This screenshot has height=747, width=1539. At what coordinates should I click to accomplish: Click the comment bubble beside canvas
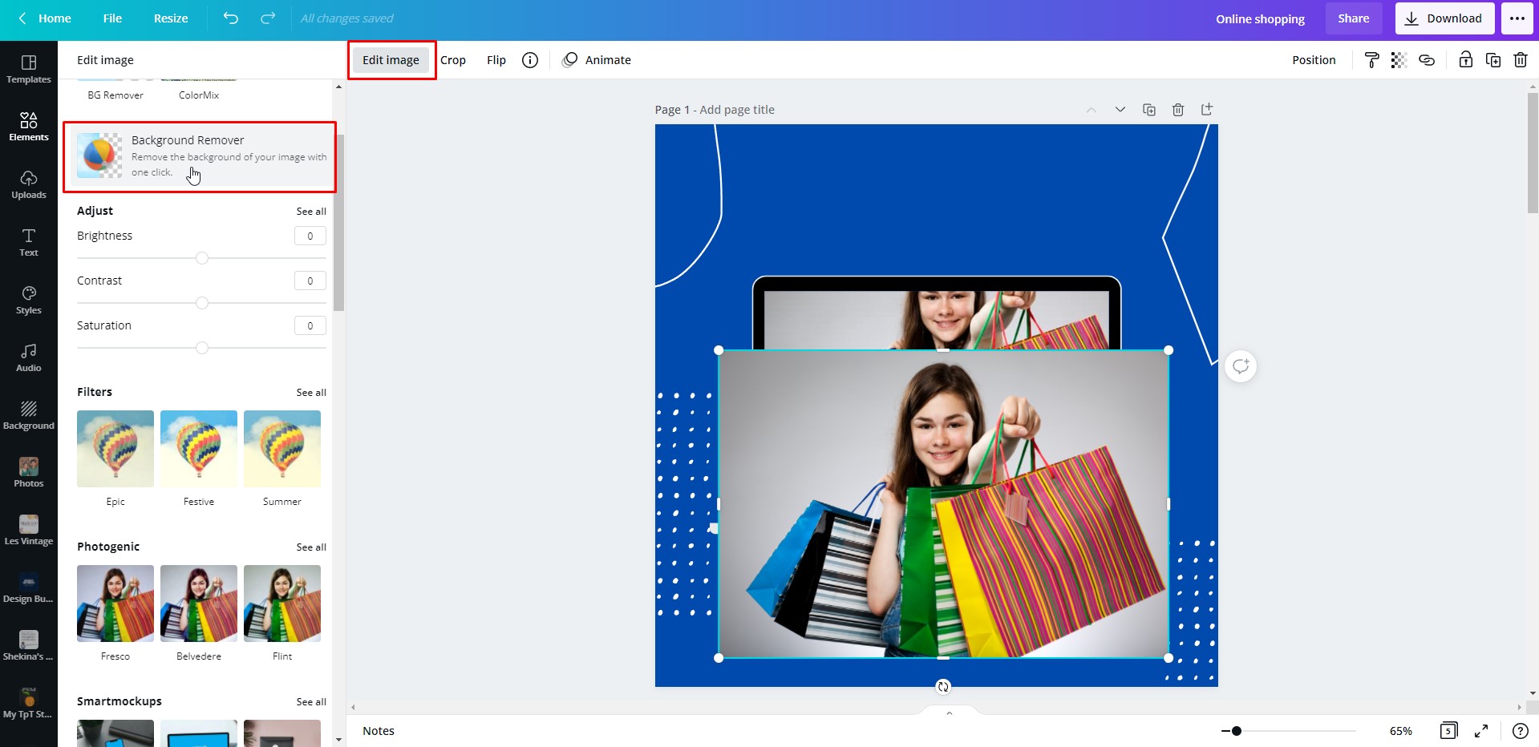point(1241,366)
